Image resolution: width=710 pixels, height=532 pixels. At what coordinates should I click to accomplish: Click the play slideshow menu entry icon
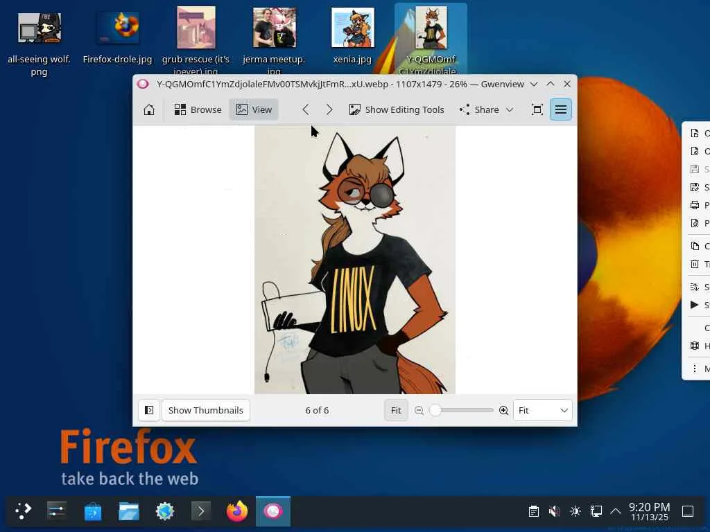click(x=695, y=305)
